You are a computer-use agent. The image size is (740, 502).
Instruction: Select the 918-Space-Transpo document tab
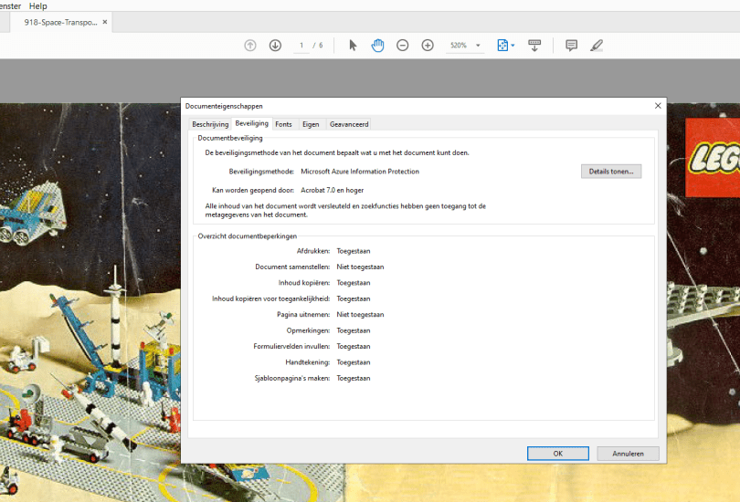(x=60, y=22)
